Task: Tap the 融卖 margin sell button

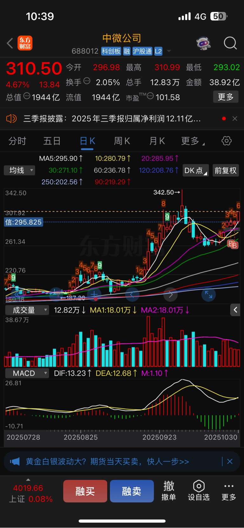Action: coord(132,491)
